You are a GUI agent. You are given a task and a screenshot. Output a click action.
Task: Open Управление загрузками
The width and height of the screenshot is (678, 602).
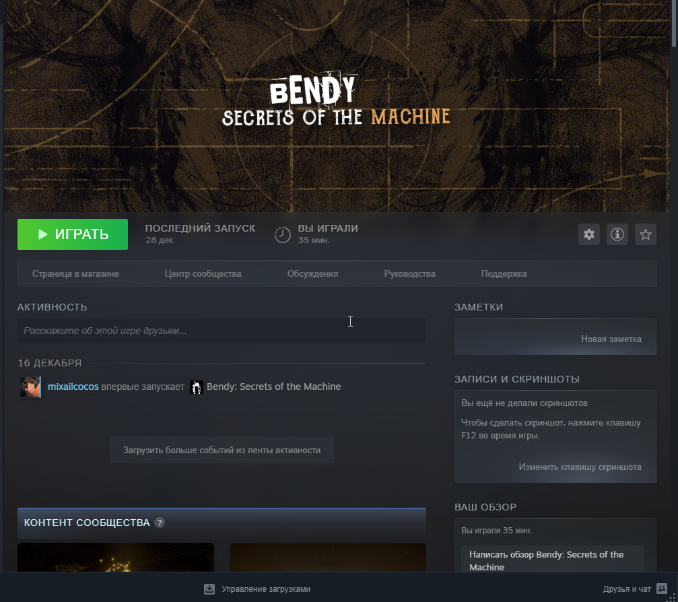pos(266,589)
